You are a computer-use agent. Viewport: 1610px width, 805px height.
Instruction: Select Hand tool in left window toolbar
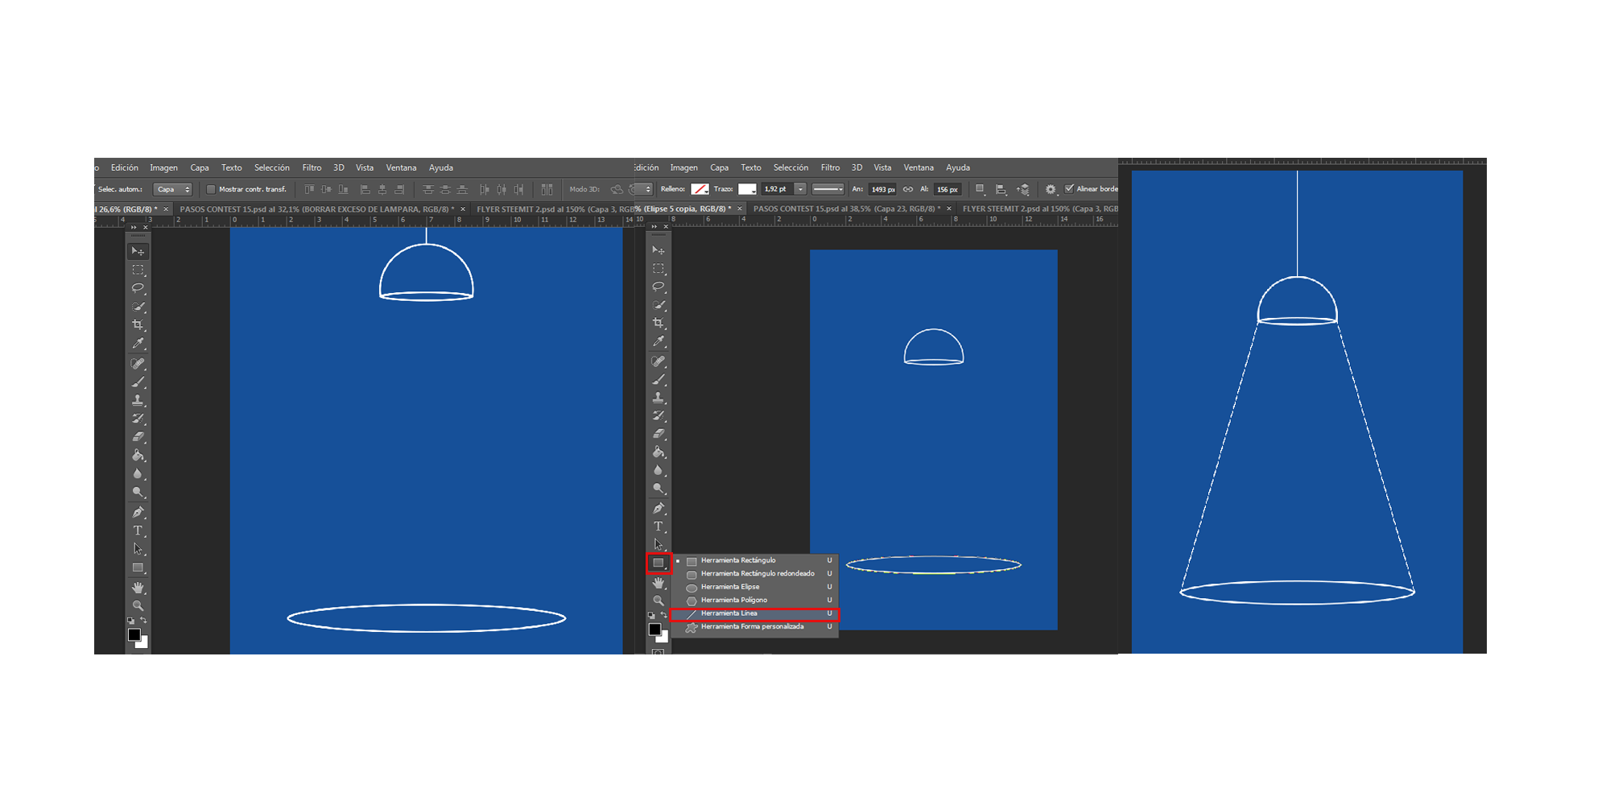coord(138,588)
